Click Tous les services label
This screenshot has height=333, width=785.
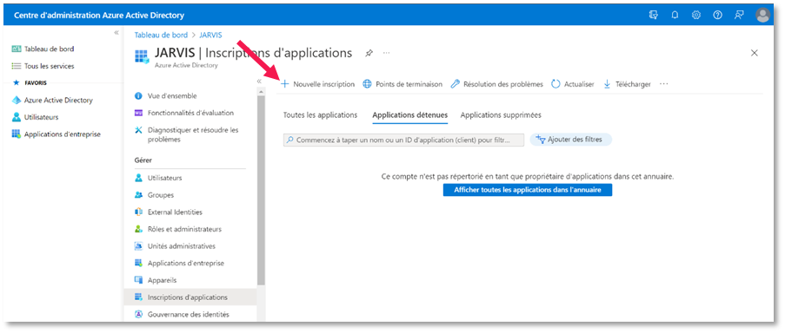point(49,66)
